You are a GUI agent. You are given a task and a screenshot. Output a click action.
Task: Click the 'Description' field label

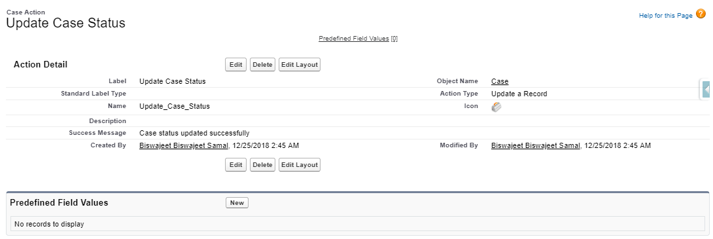[x=108, y=121]
